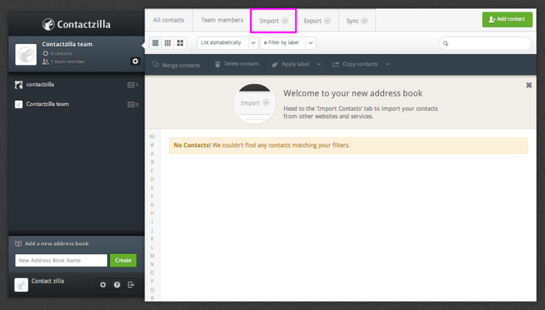Focus the New Address Book Name field
Viewport: 545px width, 310px height.
[61, 260]
